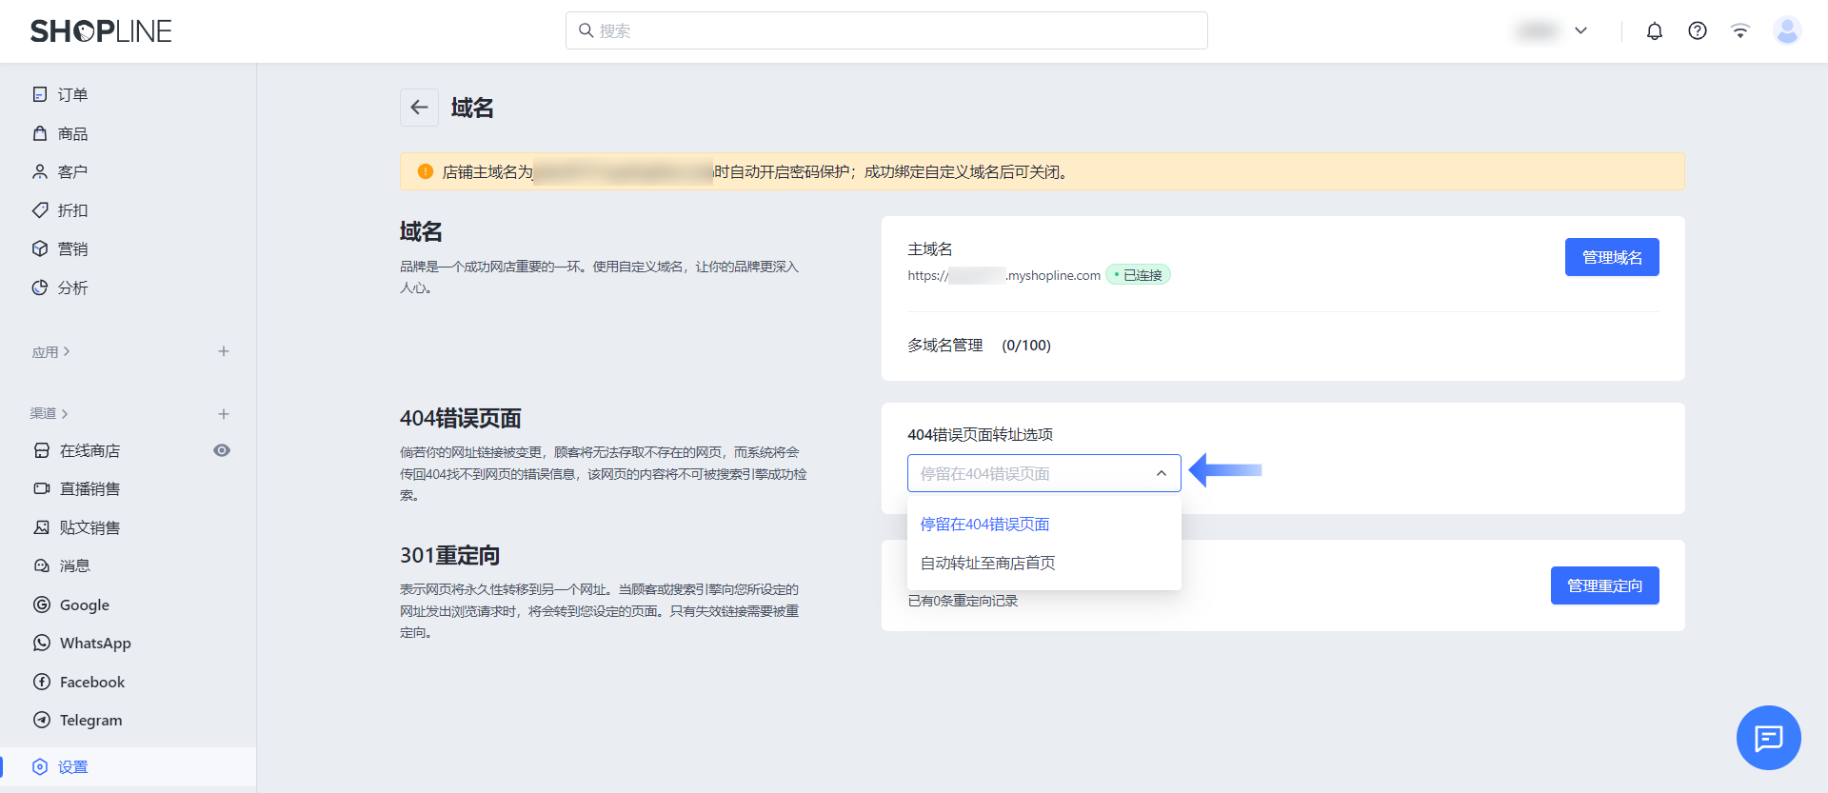Expand the store switcher chevron in header
1828x793 pixels.
[x=1581, y=31]
